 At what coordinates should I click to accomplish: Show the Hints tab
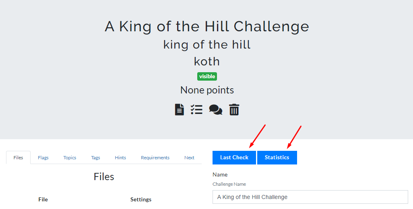[x=120, y=158]
